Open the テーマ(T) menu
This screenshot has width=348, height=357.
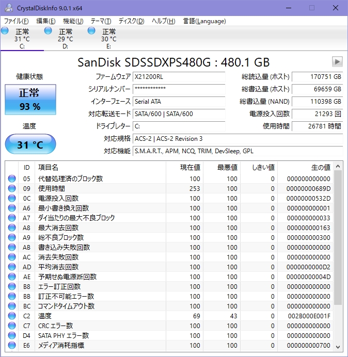(x=101, y=21)
